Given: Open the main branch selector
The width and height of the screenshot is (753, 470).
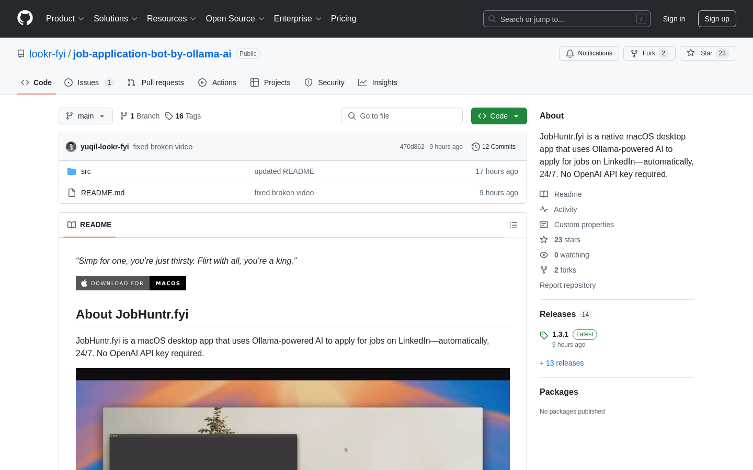Looking at the screenshot, I should click(x=86, y=116).
